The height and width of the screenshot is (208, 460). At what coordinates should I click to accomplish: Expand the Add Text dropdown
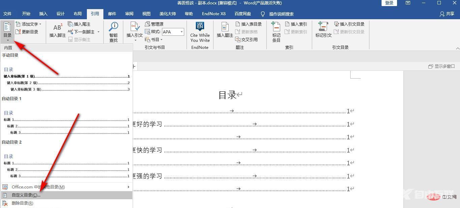[x=40, y=24]
